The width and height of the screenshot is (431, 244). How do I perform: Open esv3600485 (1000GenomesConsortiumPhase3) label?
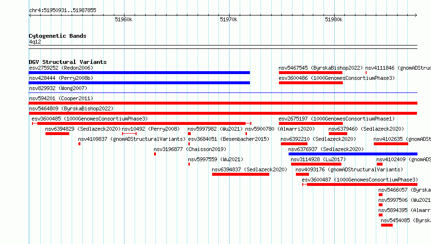pyautogui.click(x=90, y=119)
